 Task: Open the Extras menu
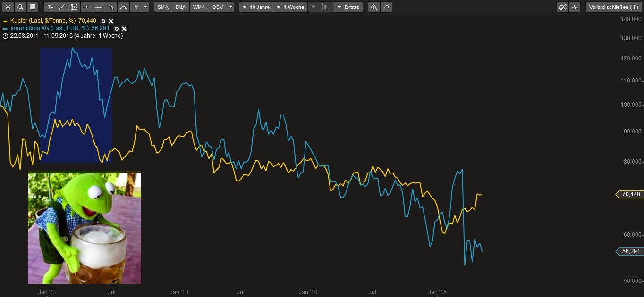point(348,7)
